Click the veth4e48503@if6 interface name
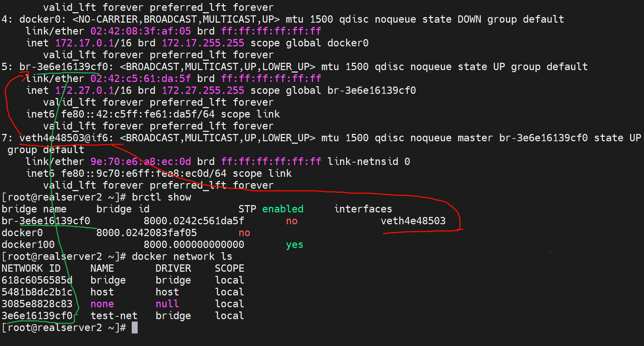Image resolution: width=644 pixels, height=346 pixels. click(x=66, y=138)
